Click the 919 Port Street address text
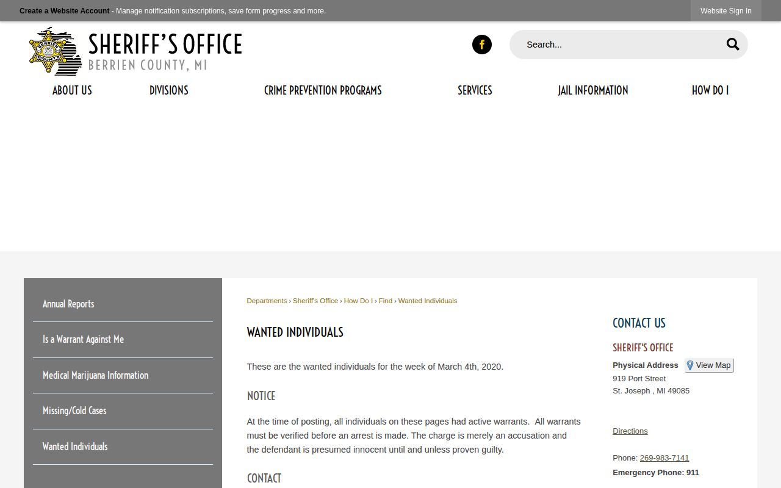The image size is (781, 488). click(x=639, y=378)
